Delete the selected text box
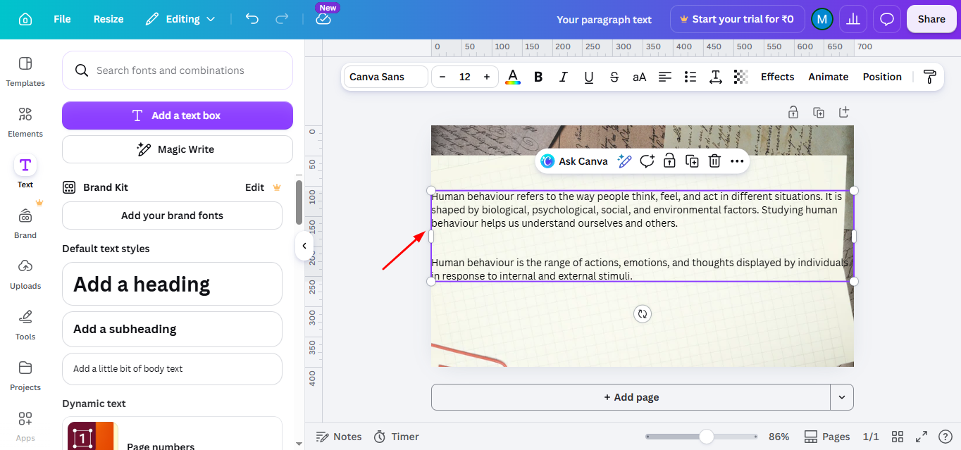The image size is (961, 450). [x=714, y=161]
